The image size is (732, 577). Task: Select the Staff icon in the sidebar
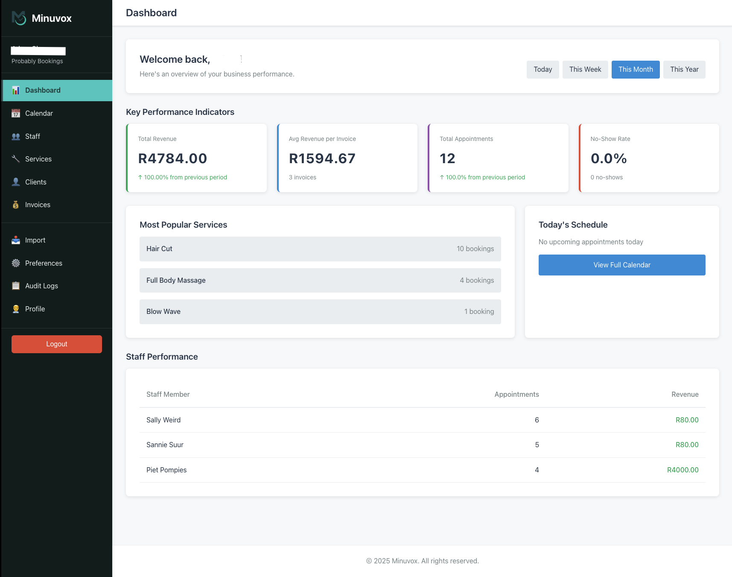[15, 136]
